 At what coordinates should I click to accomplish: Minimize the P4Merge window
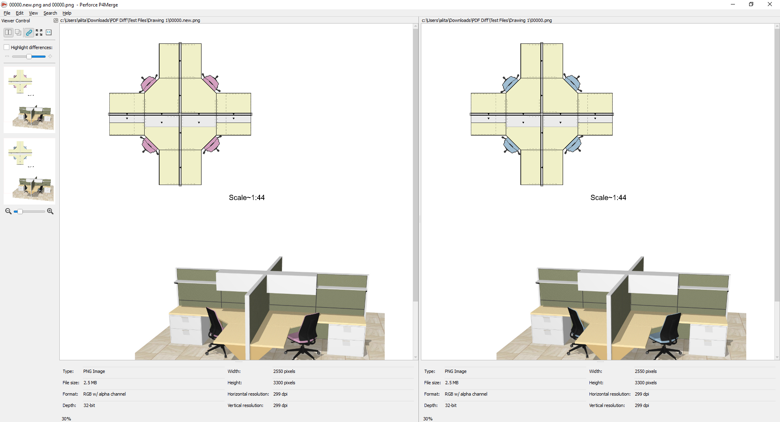pyautogui.click(x=733, y=4)
